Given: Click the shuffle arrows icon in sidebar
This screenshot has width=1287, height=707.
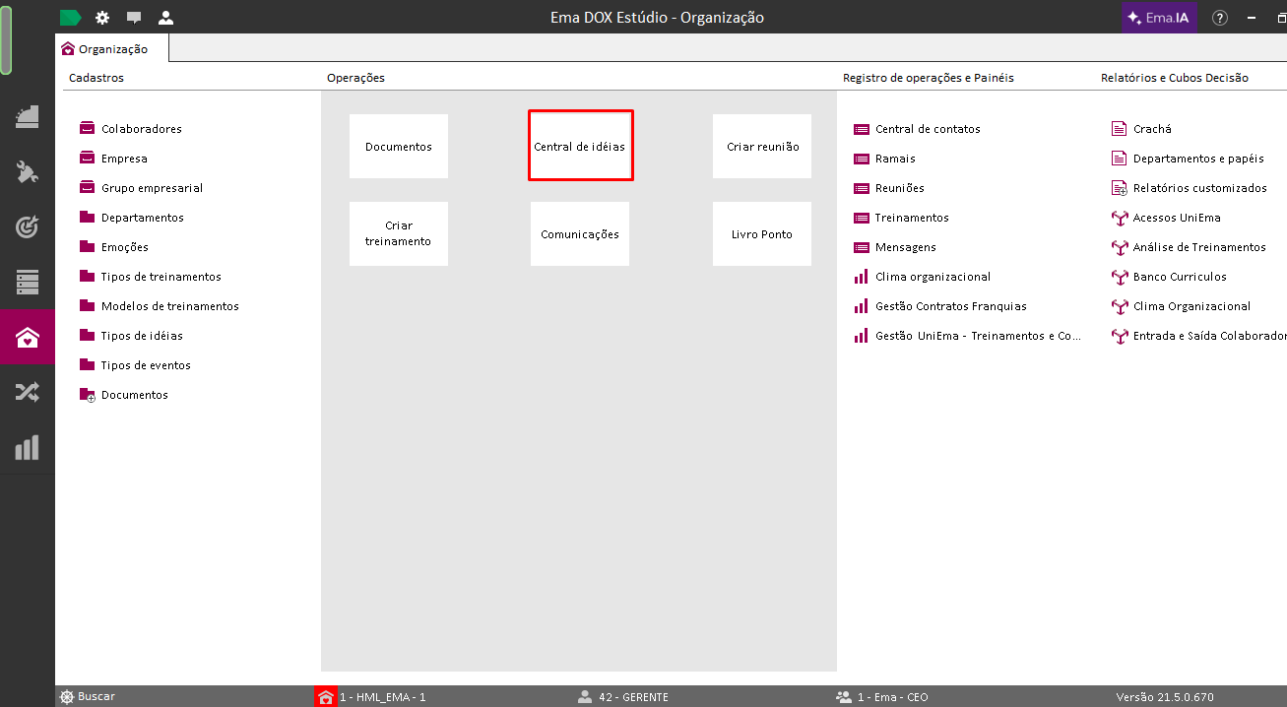Looking at the screenshot, I should (x=27, y=392).
